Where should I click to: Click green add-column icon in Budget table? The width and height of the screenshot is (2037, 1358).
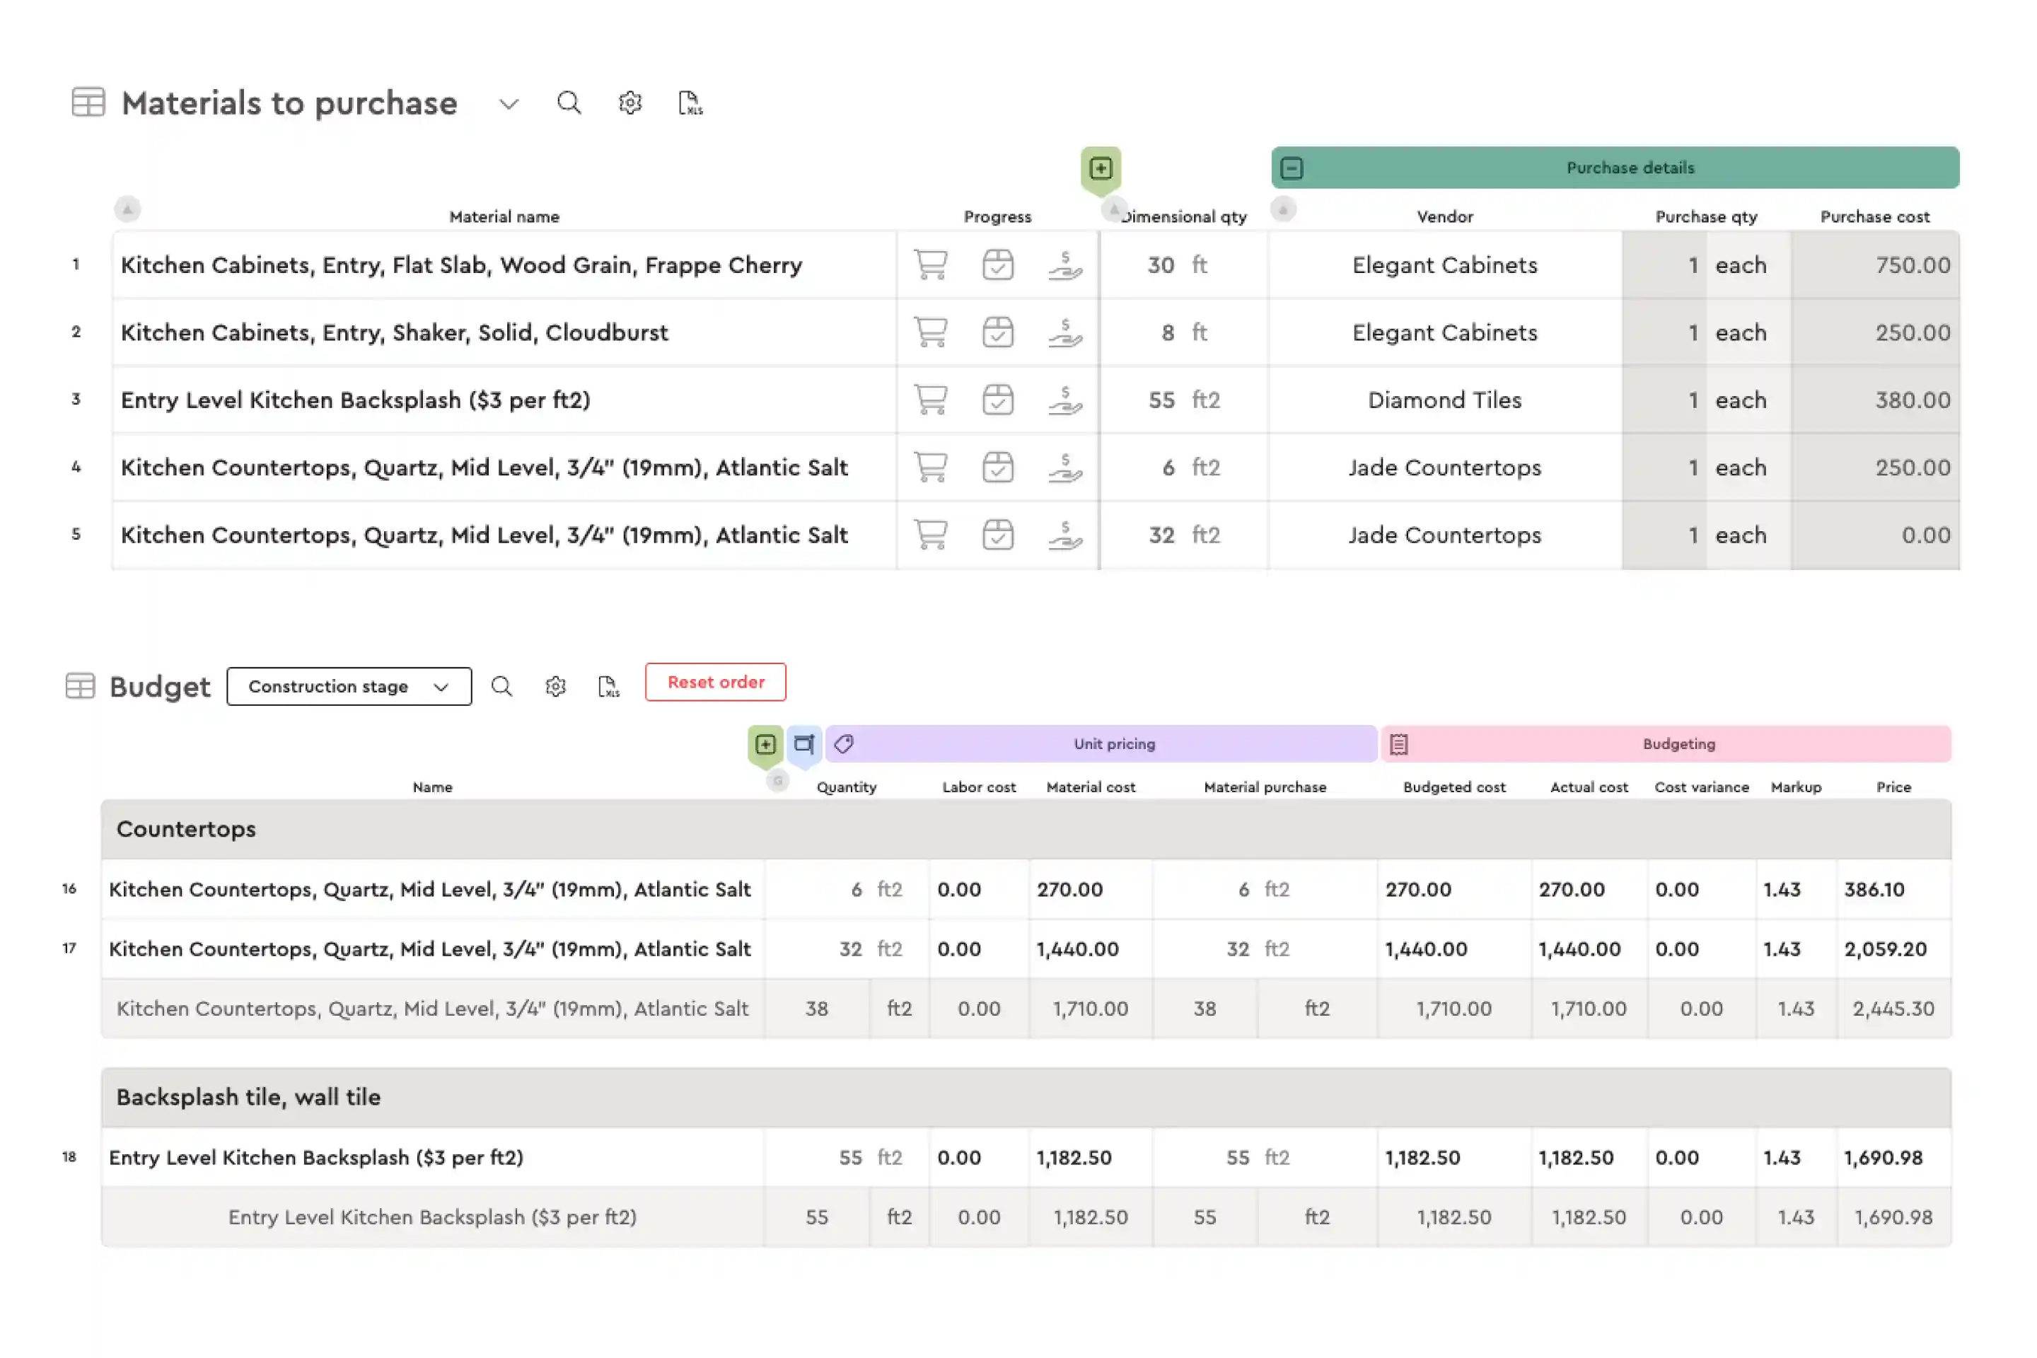(765, 745)
